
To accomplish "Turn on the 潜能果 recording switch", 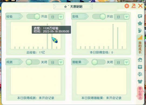I will click(98, 62).
